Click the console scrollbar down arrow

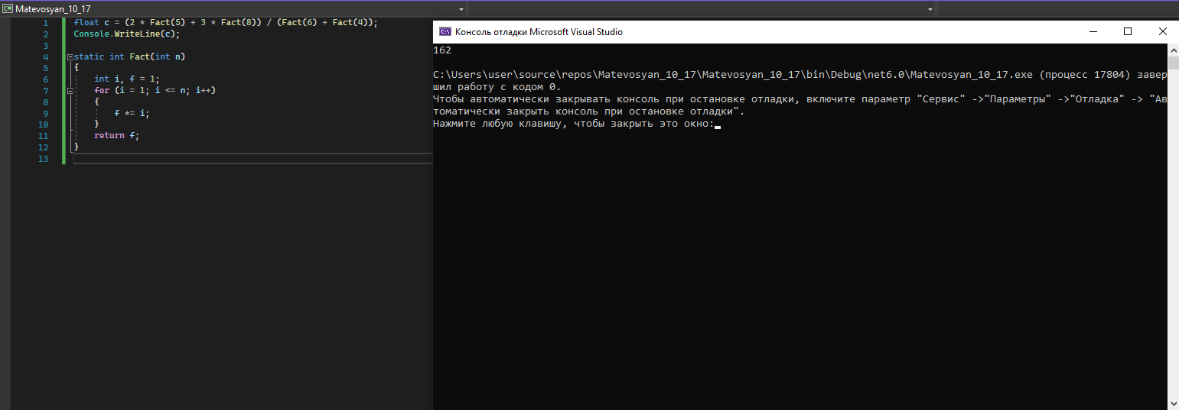point(1174,404)
